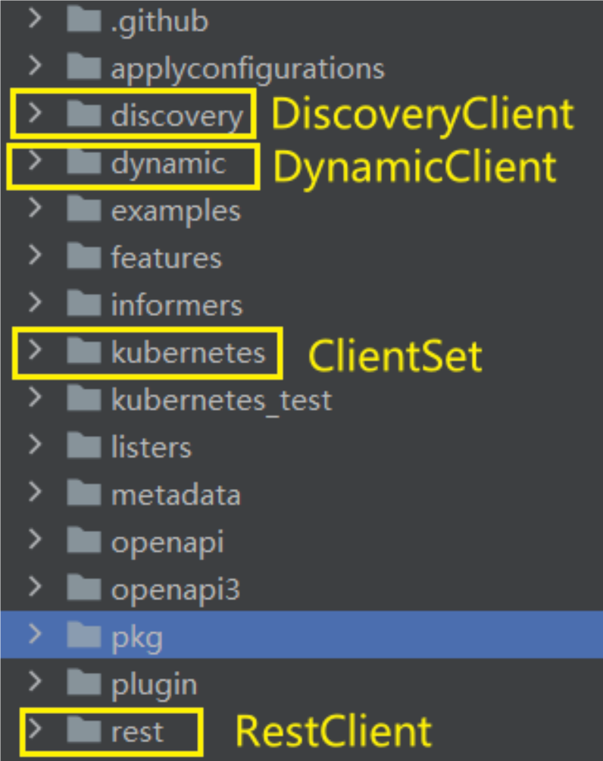Expand the features folder arrow

[34, 257]
